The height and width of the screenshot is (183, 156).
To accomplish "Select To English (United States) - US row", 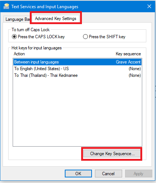I will pos(77,69).
